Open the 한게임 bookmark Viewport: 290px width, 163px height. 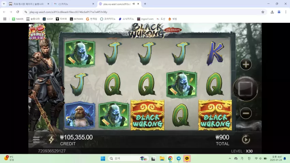pyautogui.click(x=91, y=19)
